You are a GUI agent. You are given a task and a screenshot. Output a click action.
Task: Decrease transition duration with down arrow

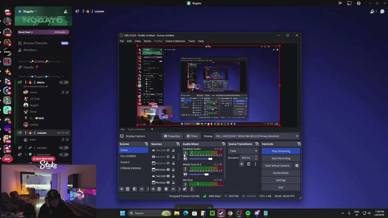coord(256,159)
